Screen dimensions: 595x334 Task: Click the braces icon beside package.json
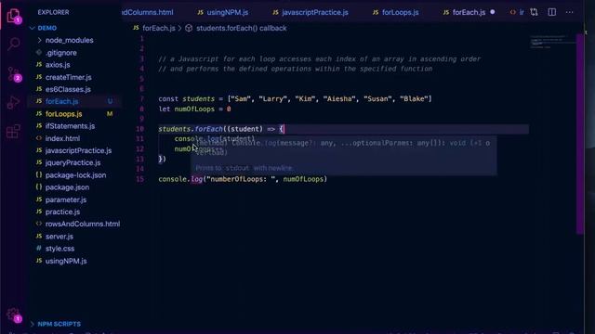tap(39, 187)
